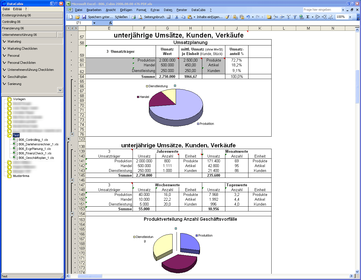Open the DataCubis menu in Excel menu bar
This screenshot has height=280, width=361.
[x=198, y=10]
